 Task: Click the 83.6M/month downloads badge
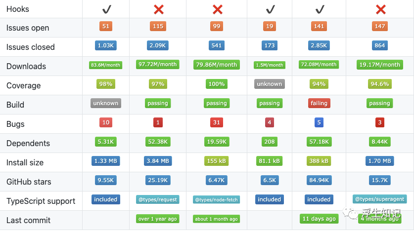105,65
